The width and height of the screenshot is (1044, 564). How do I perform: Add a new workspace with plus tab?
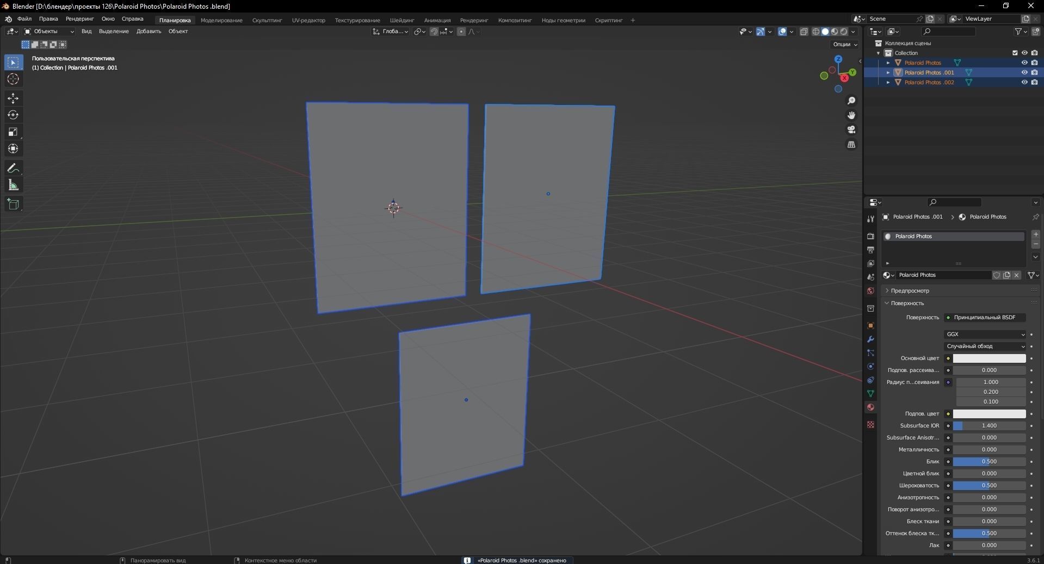633,20
